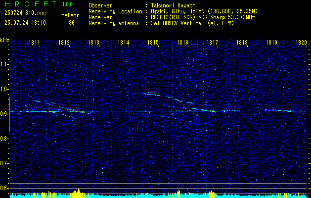The image size is (311, 198).
Task: Click the 0.8 kHz frequency label
Action: (4, 139)
